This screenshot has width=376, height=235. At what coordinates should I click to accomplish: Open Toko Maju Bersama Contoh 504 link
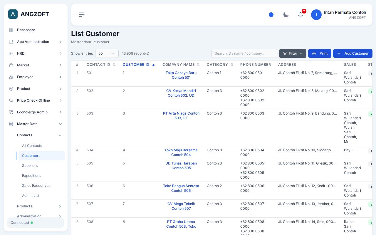click(181, 152)
